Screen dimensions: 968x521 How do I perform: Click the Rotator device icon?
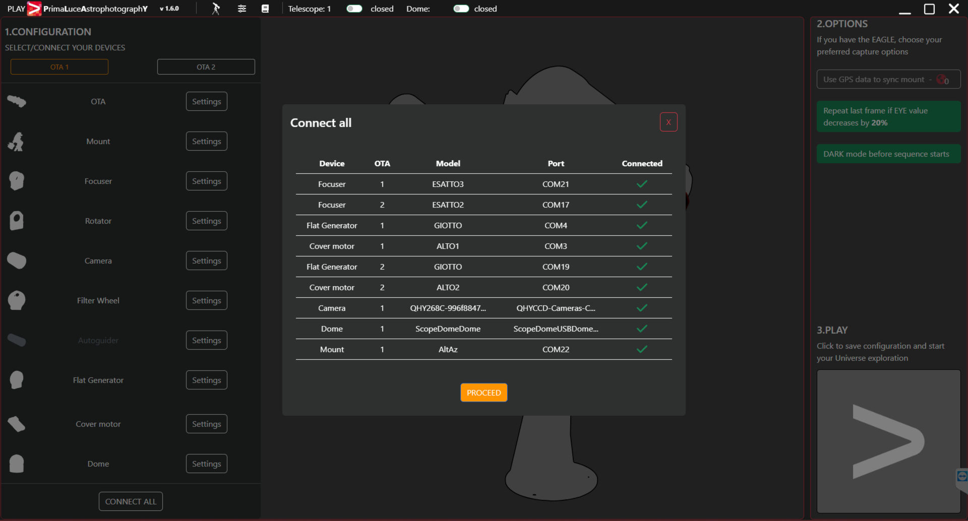[x=17, y=221]
